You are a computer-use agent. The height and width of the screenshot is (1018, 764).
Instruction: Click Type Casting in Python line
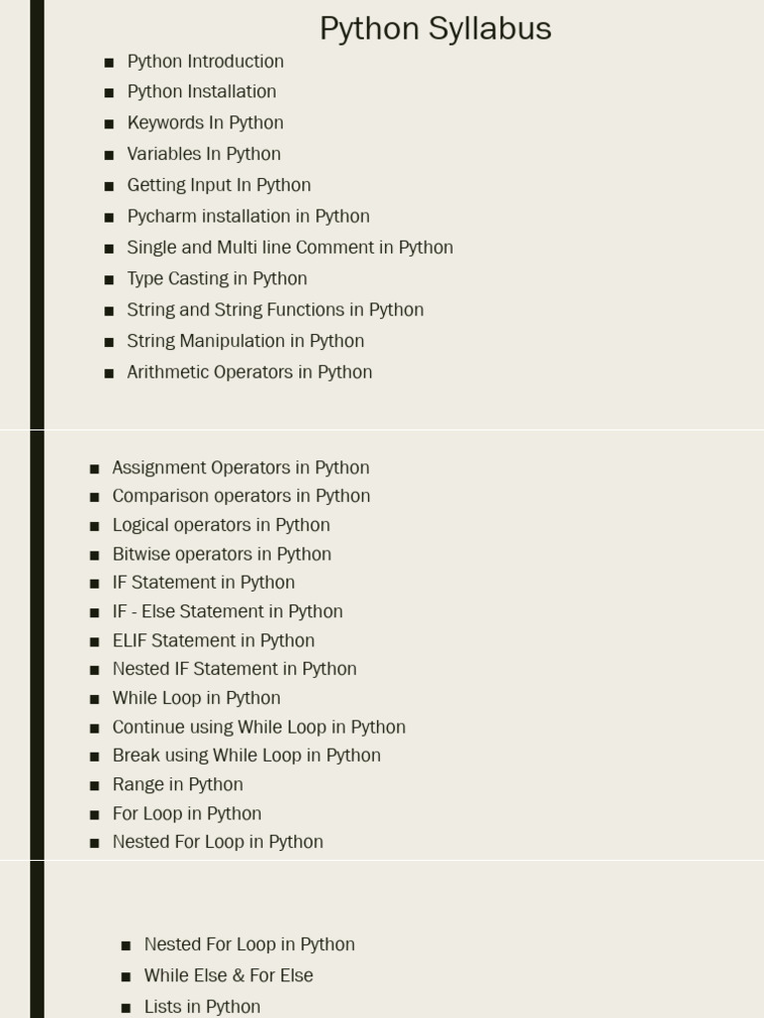pos(217,278)
